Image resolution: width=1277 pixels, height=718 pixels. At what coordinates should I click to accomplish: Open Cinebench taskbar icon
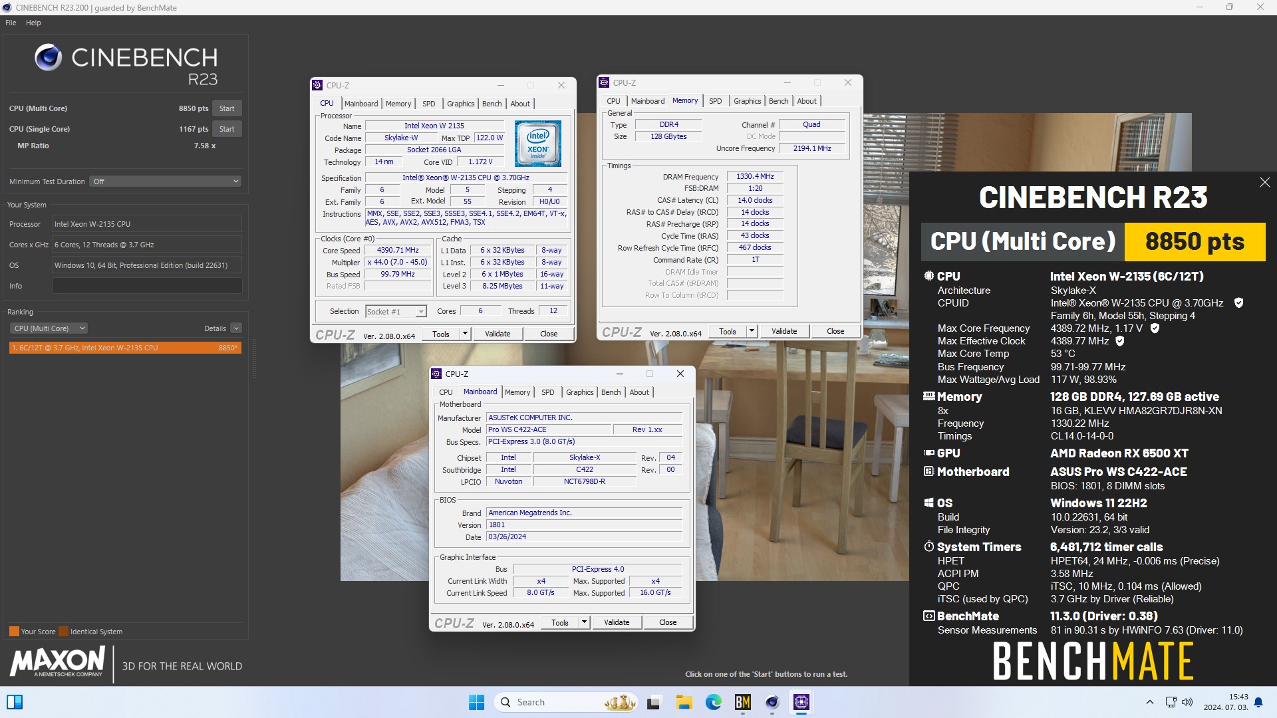772,702
